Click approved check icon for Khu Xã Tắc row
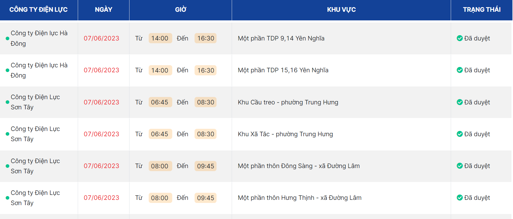Image resolution: width=513 pixels, height=219 pixels. click(x=460, y=134)
